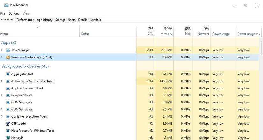Click the Application Frame Host icon
263x140 pixels.
[8, 88]
